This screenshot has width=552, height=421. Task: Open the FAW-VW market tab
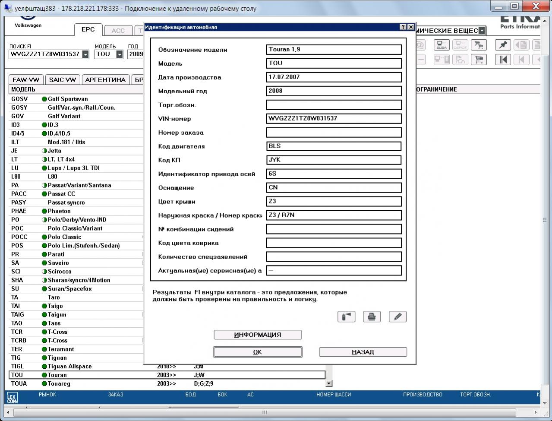coord(26,80)
